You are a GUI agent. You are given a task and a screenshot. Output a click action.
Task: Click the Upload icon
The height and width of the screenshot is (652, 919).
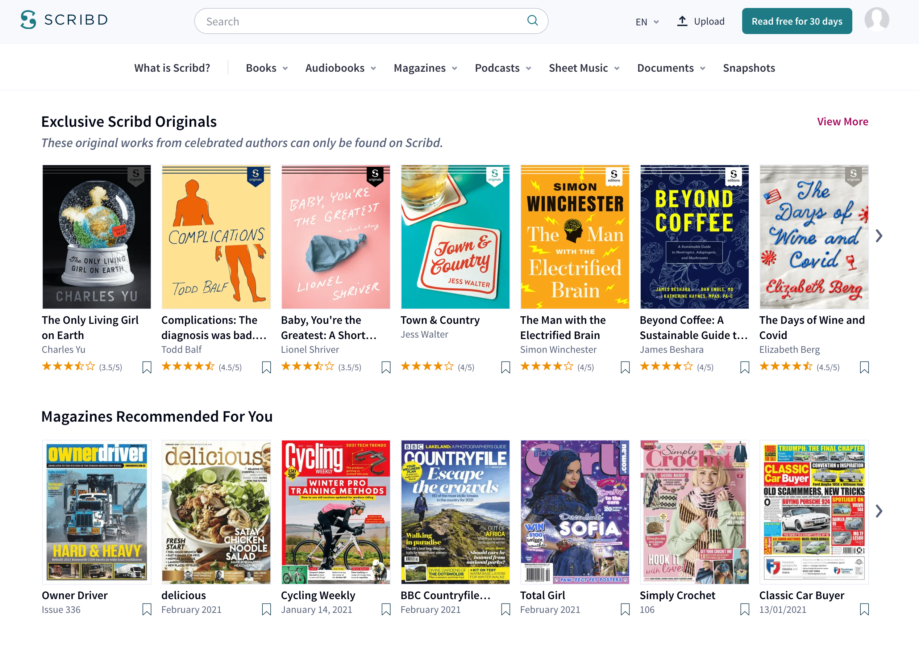[x=682, y=21]
